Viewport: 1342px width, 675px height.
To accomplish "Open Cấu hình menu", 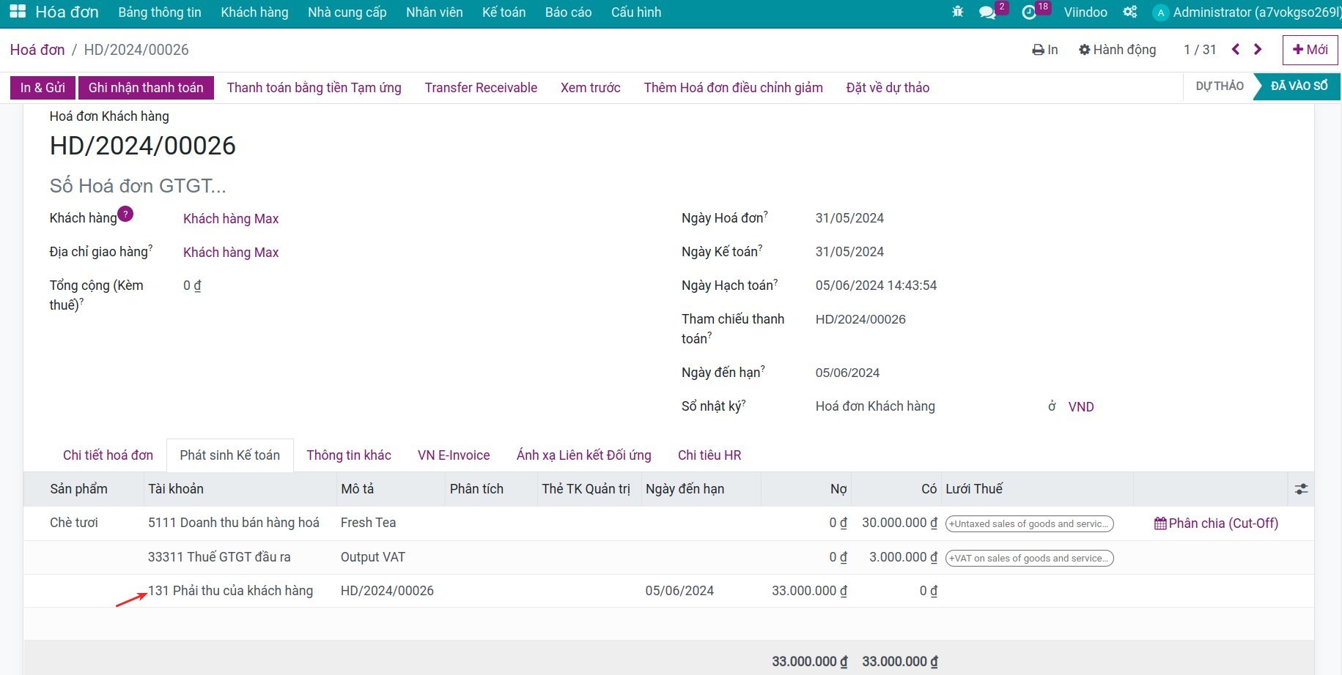I will pos(636,12).
